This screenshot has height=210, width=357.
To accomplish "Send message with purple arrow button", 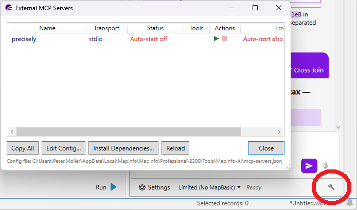I will click(x=309, y=166).
